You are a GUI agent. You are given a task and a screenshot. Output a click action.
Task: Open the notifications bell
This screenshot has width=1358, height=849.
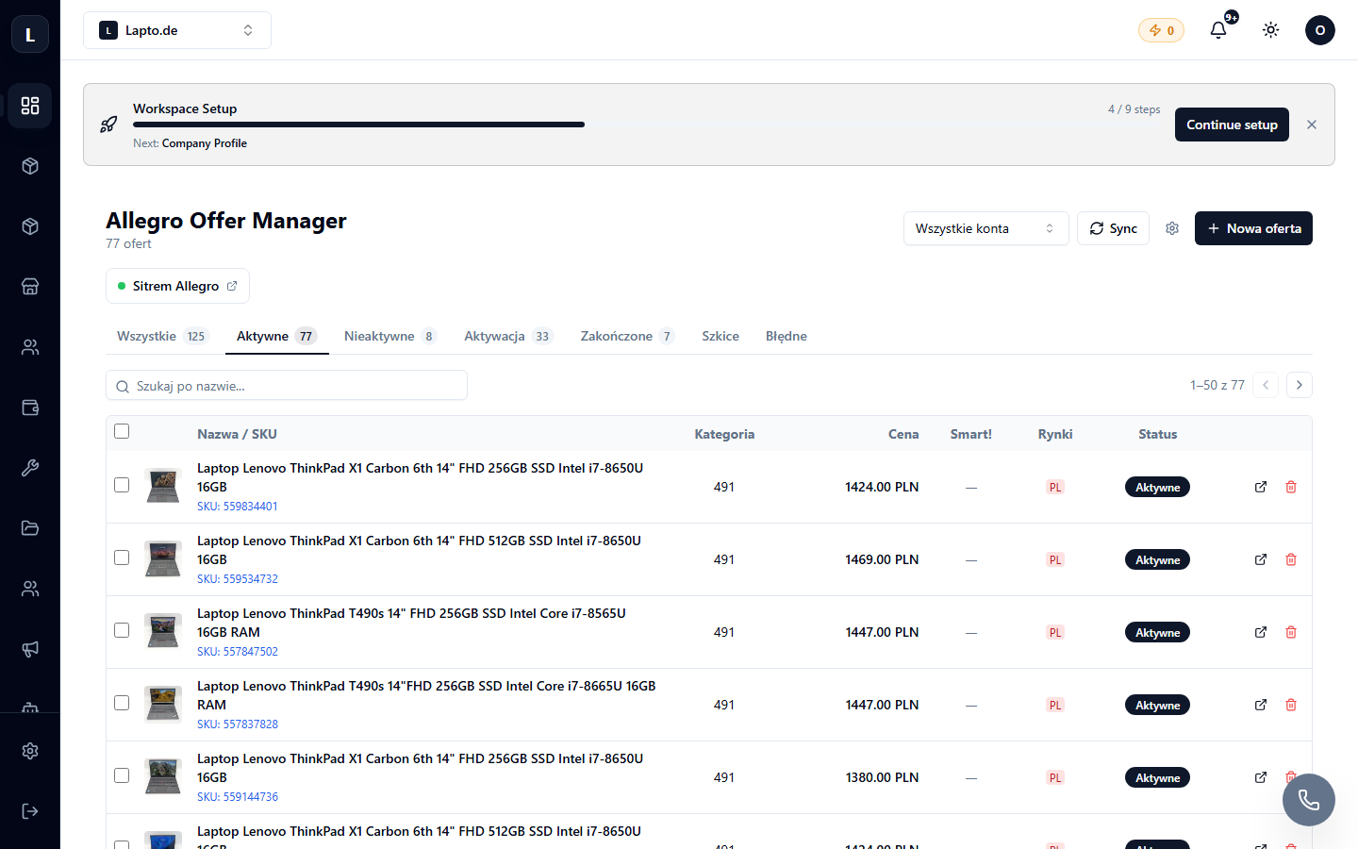[1218, 30]
